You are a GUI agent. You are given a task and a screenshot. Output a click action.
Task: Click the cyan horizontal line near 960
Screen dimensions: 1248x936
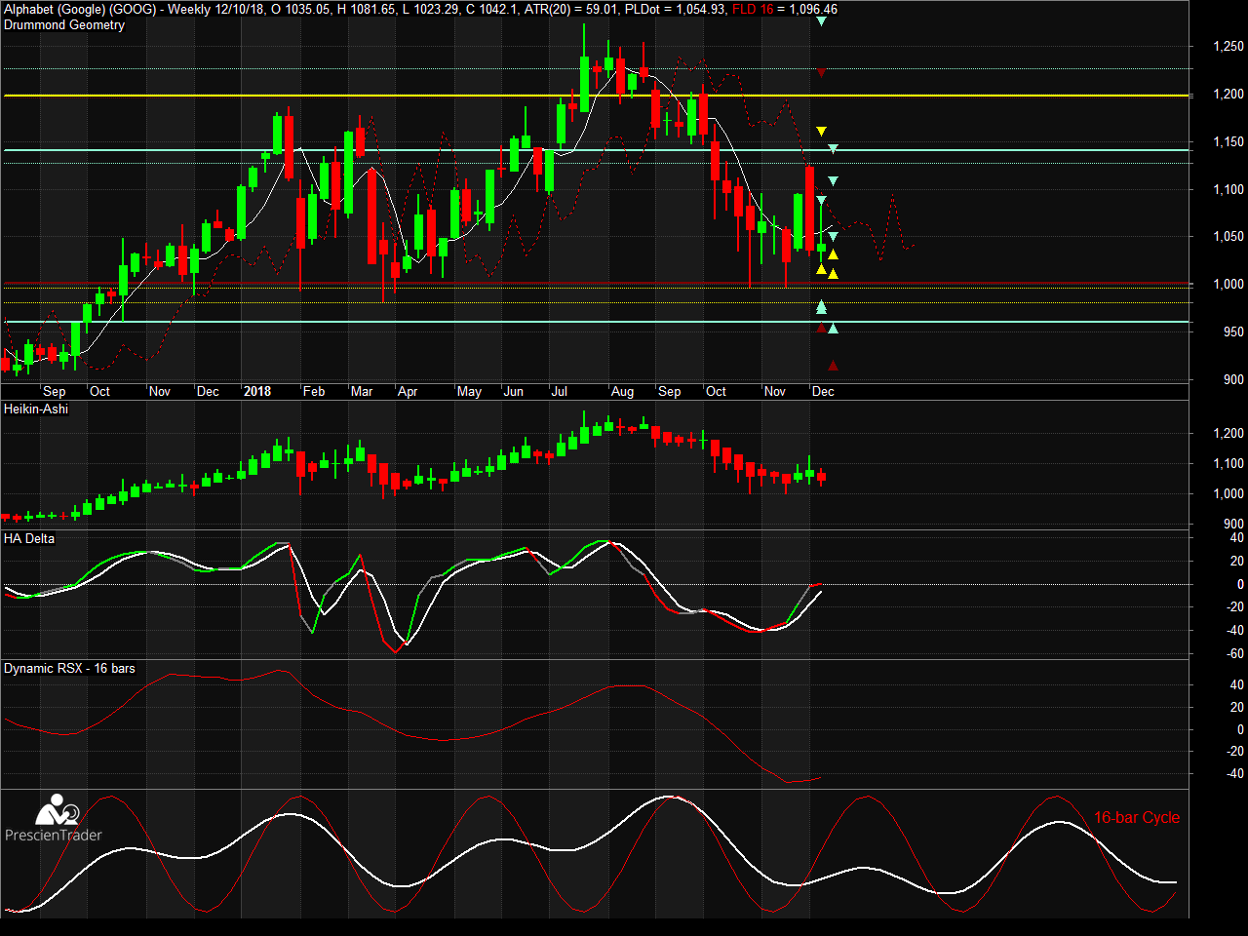pos(595,322)
